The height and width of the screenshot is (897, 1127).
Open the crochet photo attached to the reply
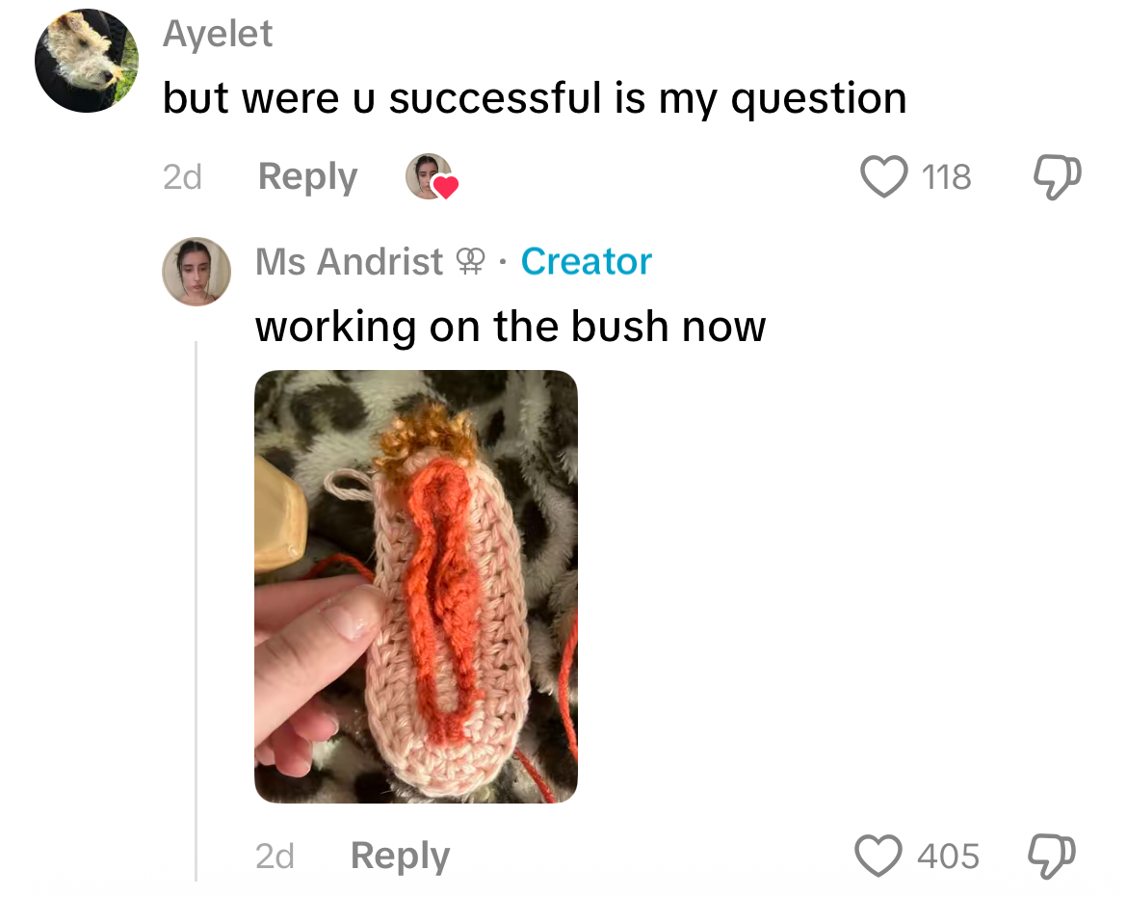tap(416, 587)
